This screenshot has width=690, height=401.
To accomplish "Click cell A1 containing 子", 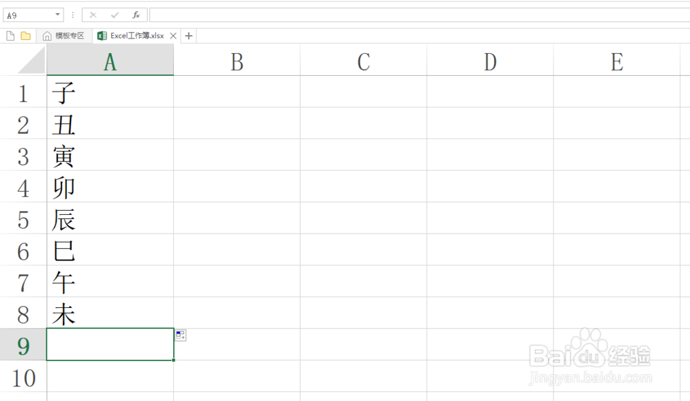I will 110,92.
